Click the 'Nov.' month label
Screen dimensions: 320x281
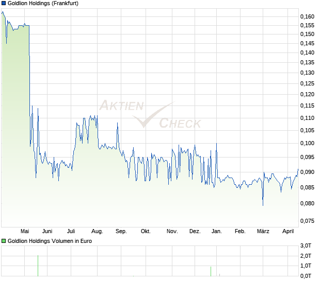[x=172, y=232]
